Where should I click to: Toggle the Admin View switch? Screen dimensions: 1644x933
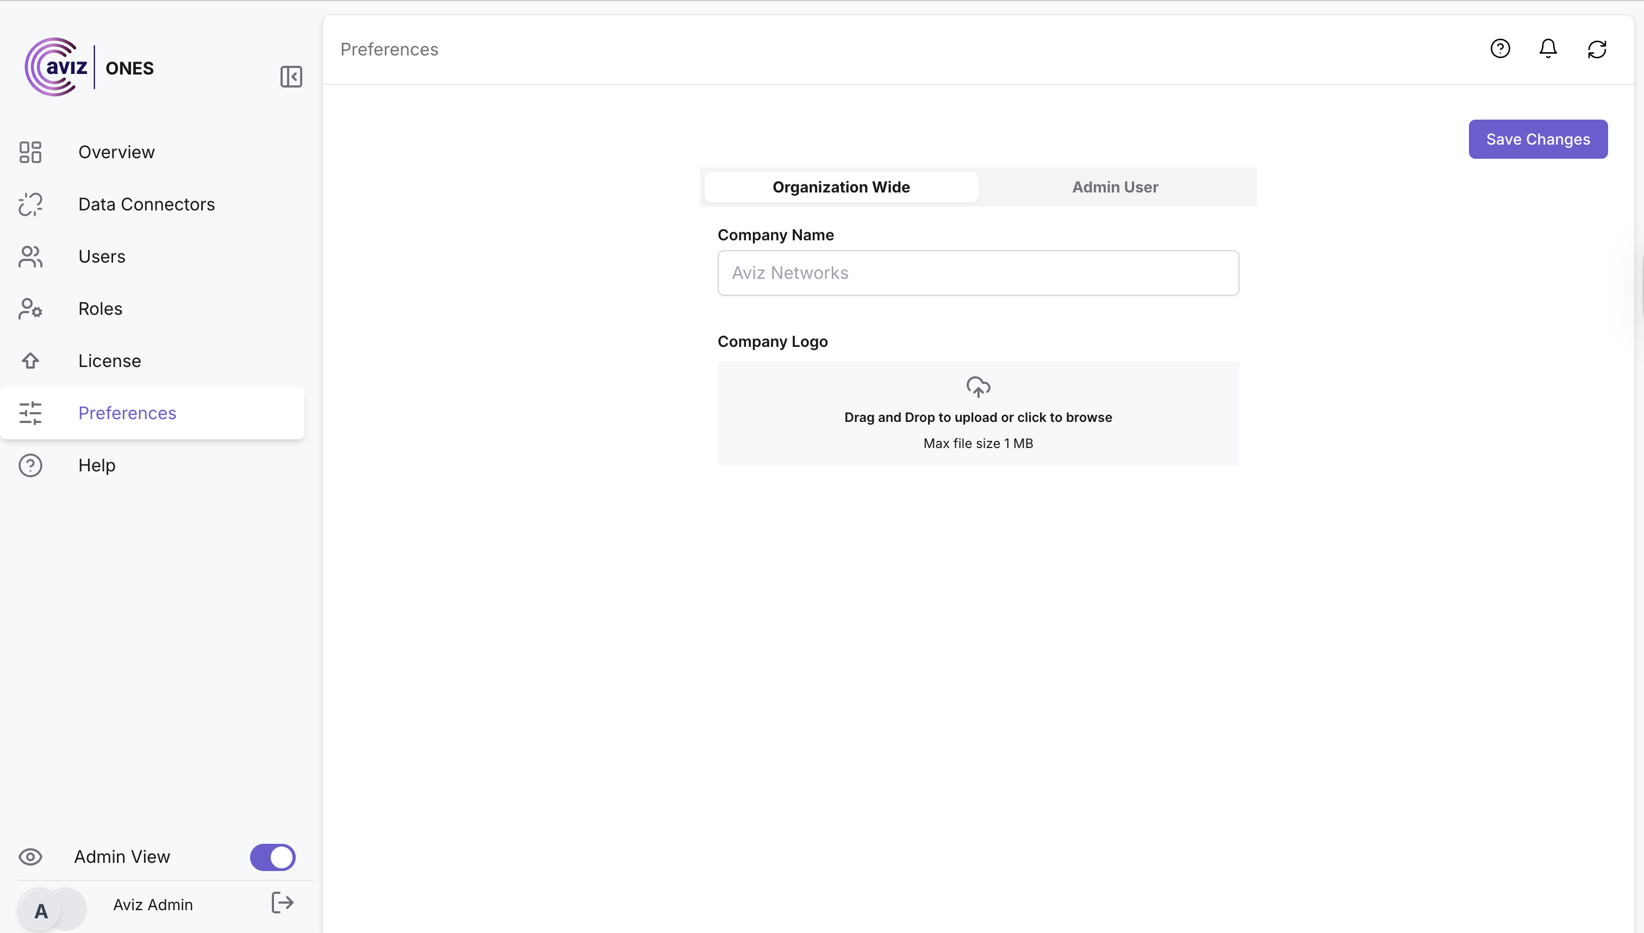coord(272,857)
